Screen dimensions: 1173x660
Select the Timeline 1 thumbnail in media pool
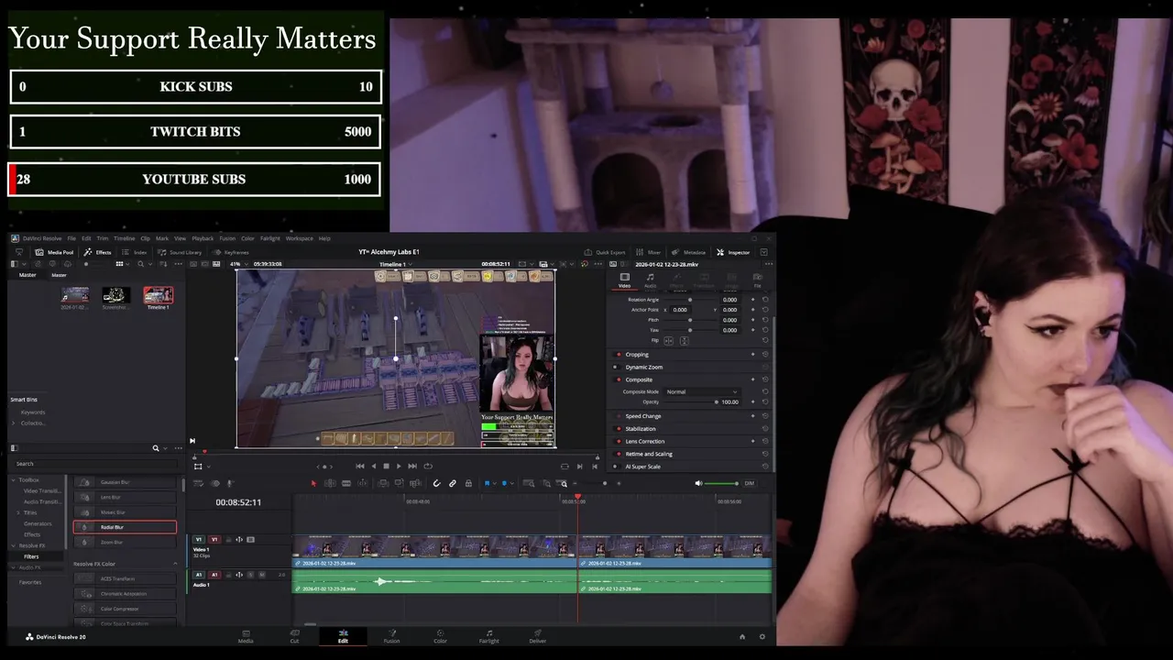(x=159, y=295)
